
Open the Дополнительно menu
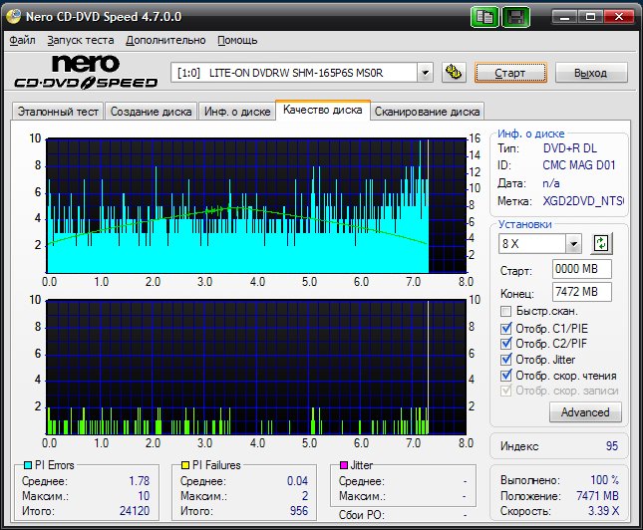(165, 40)
